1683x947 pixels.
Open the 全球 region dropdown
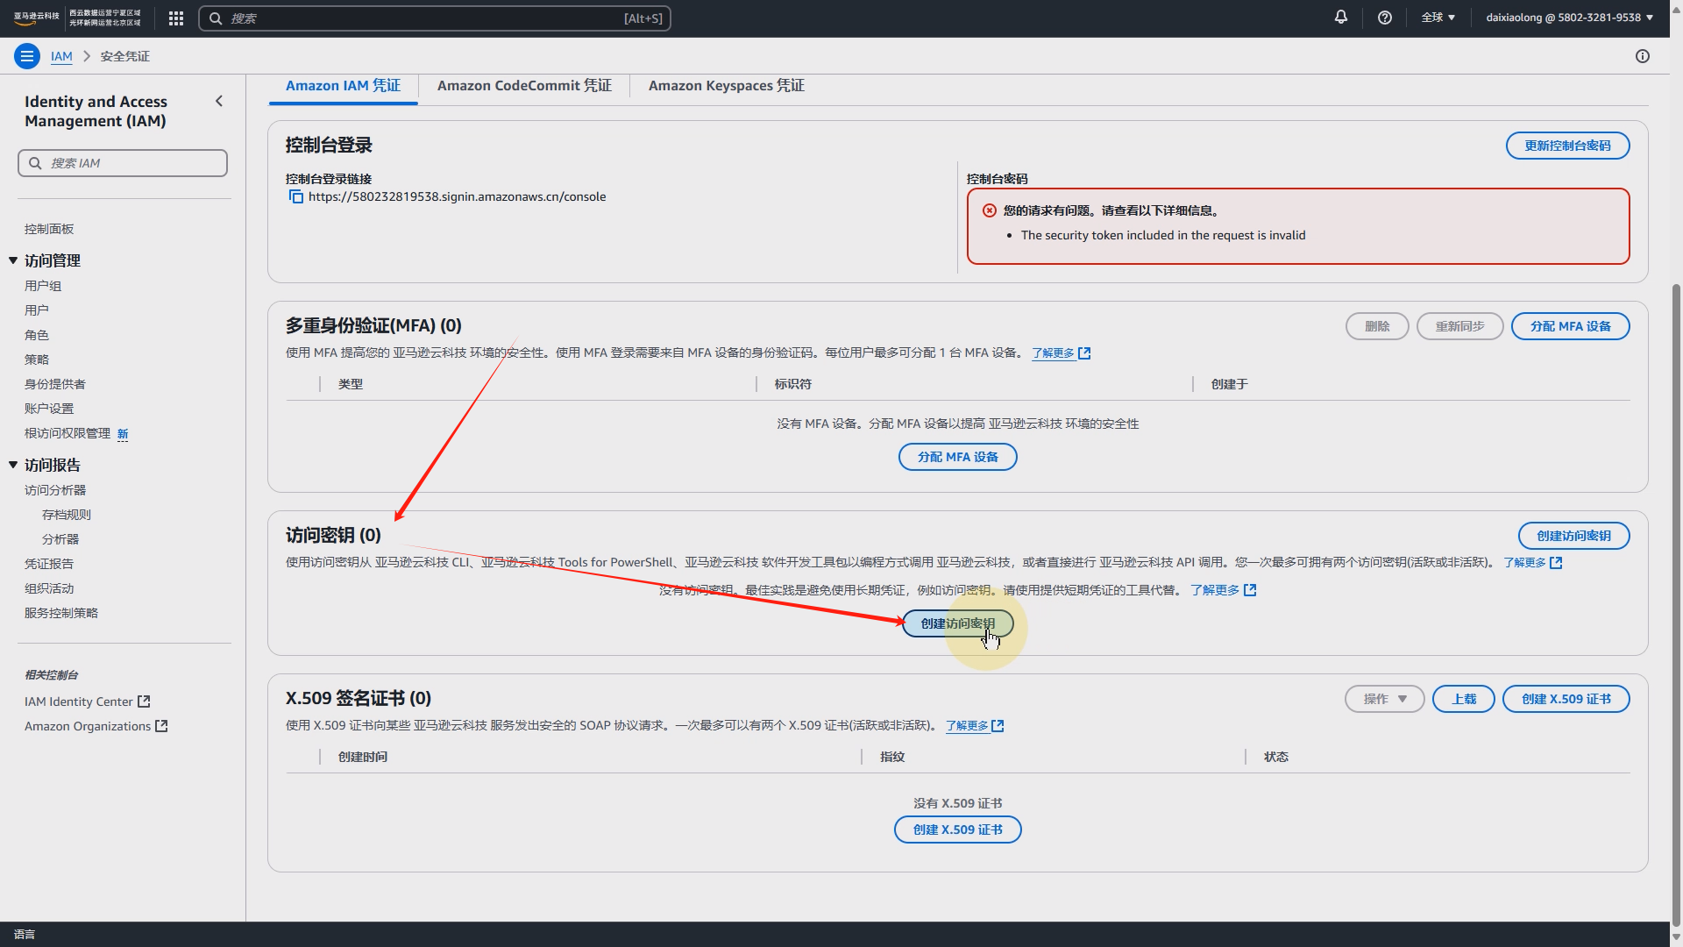point(1438,18)
